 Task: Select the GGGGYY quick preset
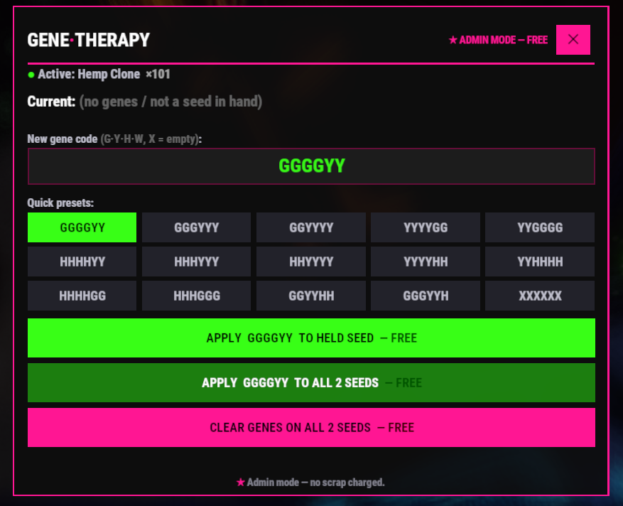[82, 227]
